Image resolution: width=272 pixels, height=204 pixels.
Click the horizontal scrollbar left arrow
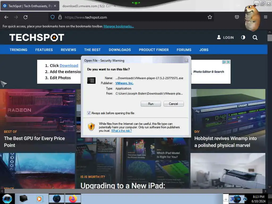coord(2,191)
